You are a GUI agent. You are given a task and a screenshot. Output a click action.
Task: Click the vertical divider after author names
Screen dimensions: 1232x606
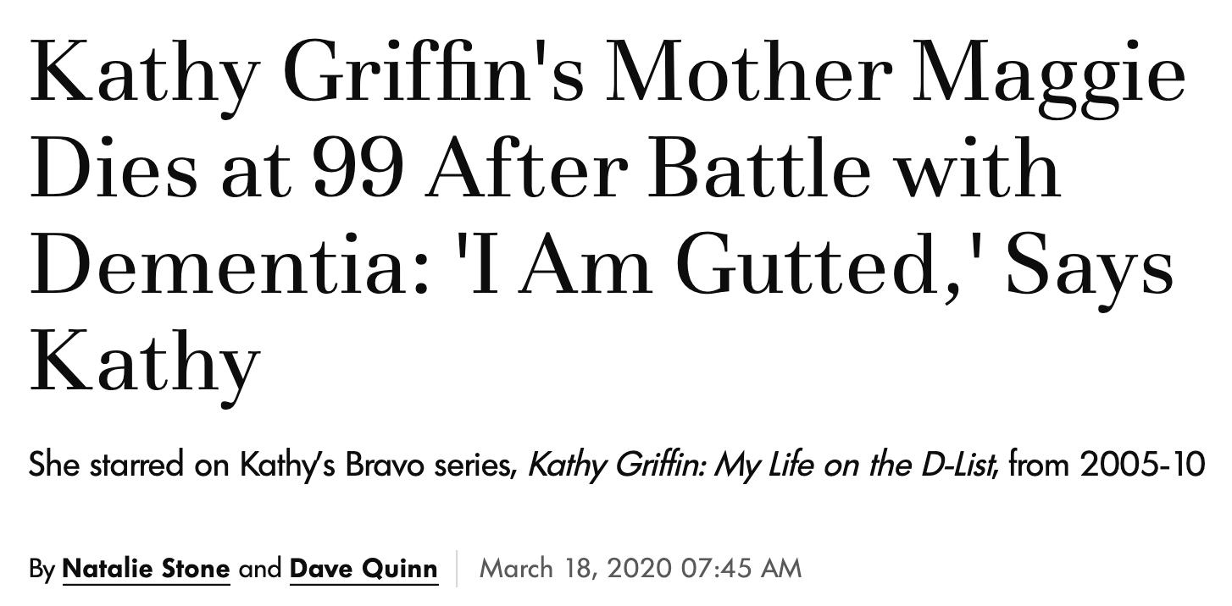pyautogui.click(x=458, y=568)
